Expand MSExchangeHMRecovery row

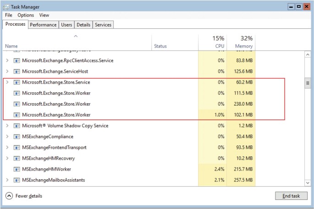pyautogui.click(x=7, y=158)
